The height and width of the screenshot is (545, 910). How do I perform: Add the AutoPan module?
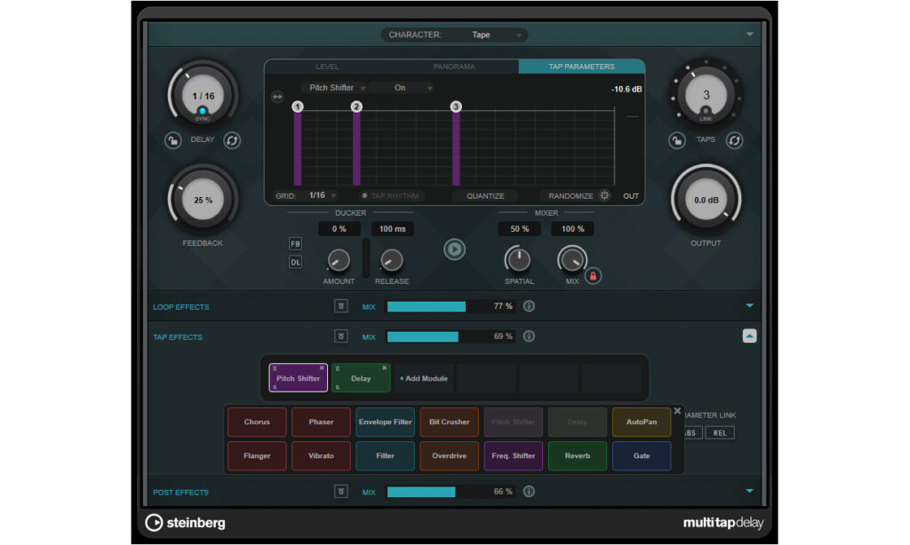click(x=642, y=423)
